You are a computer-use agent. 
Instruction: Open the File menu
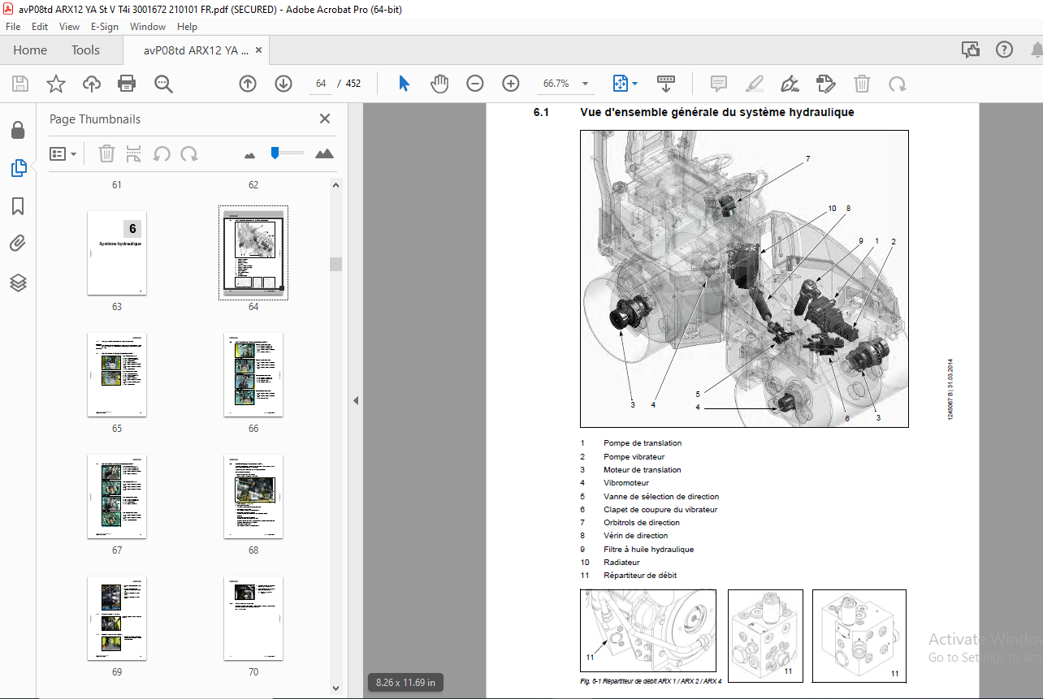[13, 27]
